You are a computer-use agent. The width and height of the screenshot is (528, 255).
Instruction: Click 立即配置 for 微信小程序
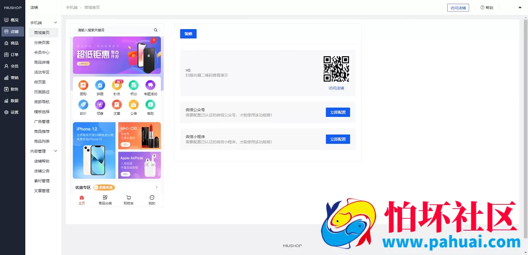[x=338, y=139]
